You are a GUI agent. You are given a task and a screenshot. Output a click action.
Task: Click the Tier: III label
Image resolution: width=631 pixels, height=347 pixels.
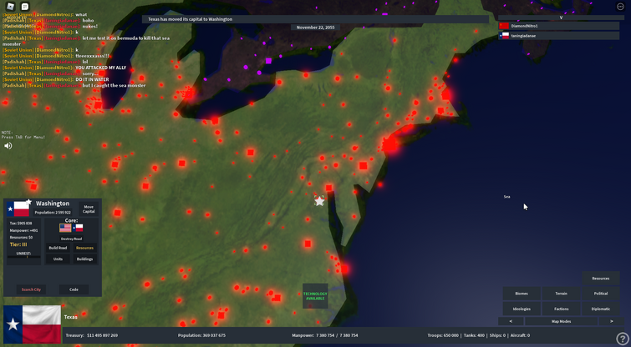[x=18, y=244]
